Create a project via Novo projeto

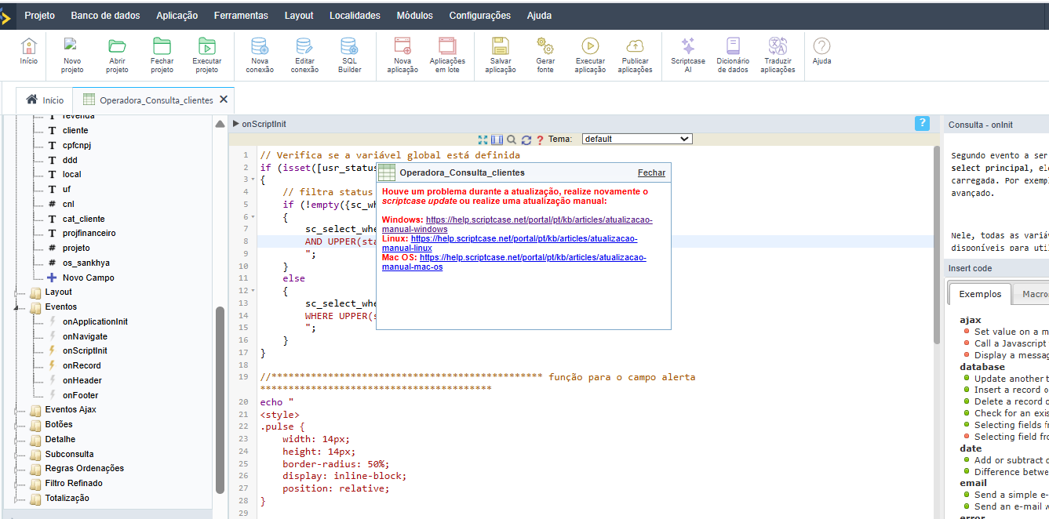[72, 55]
